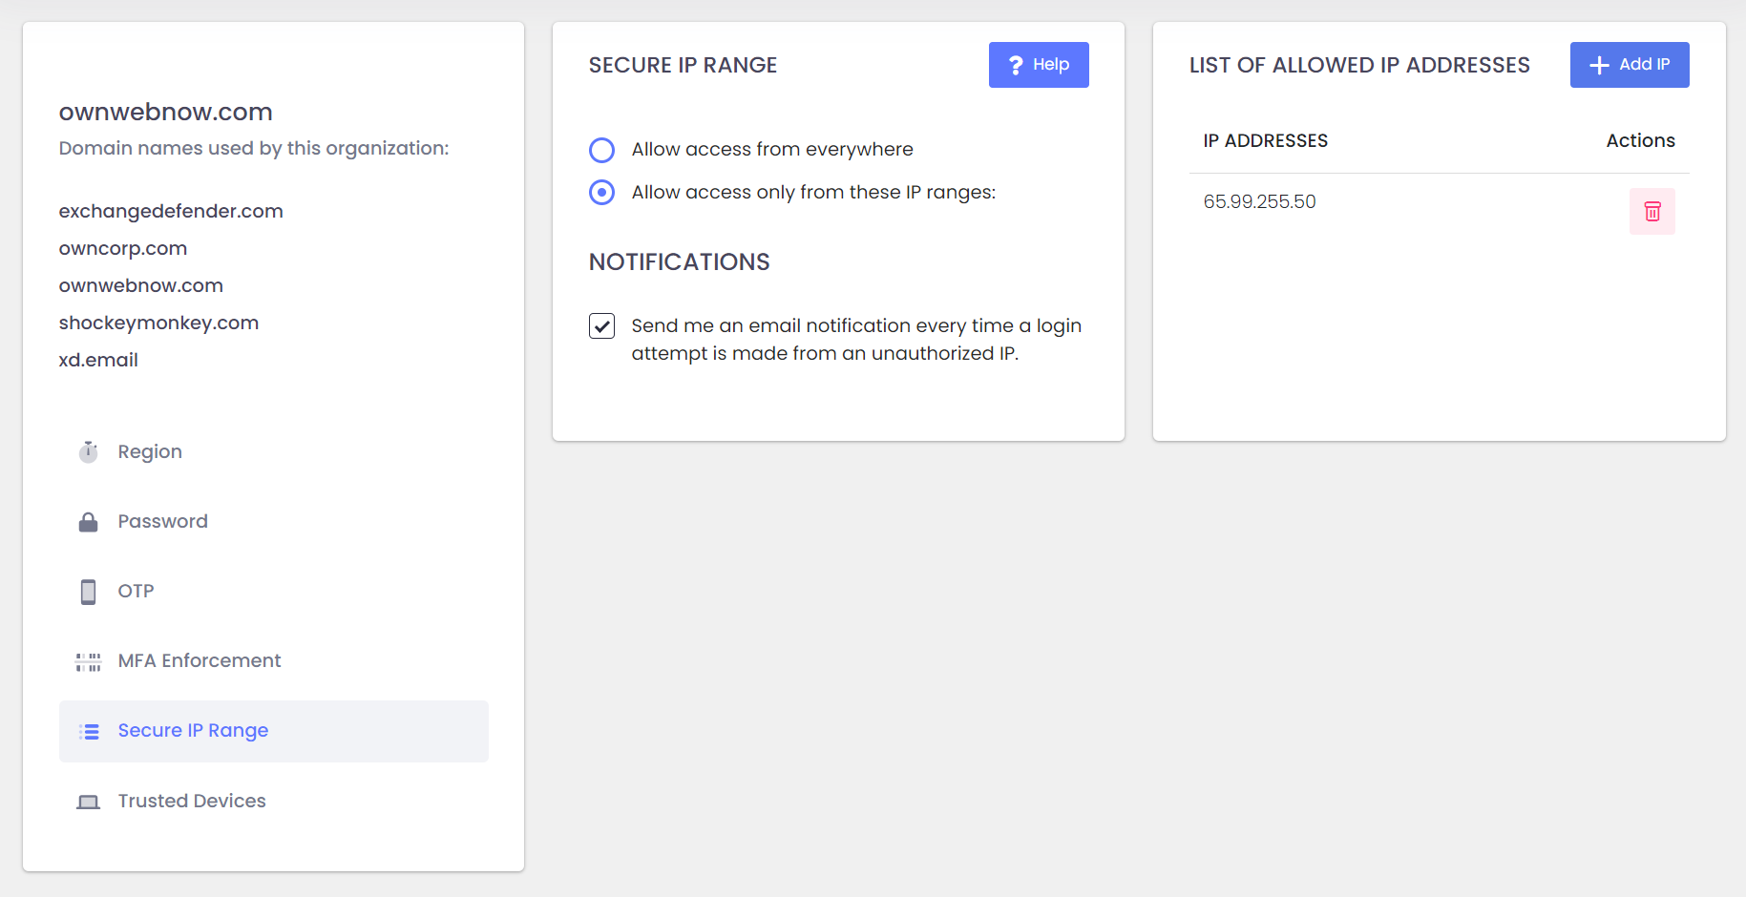Go to the Password settings

162,522
